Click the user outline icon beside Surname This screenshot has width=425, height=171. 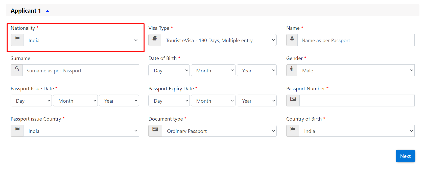point(17,69)
